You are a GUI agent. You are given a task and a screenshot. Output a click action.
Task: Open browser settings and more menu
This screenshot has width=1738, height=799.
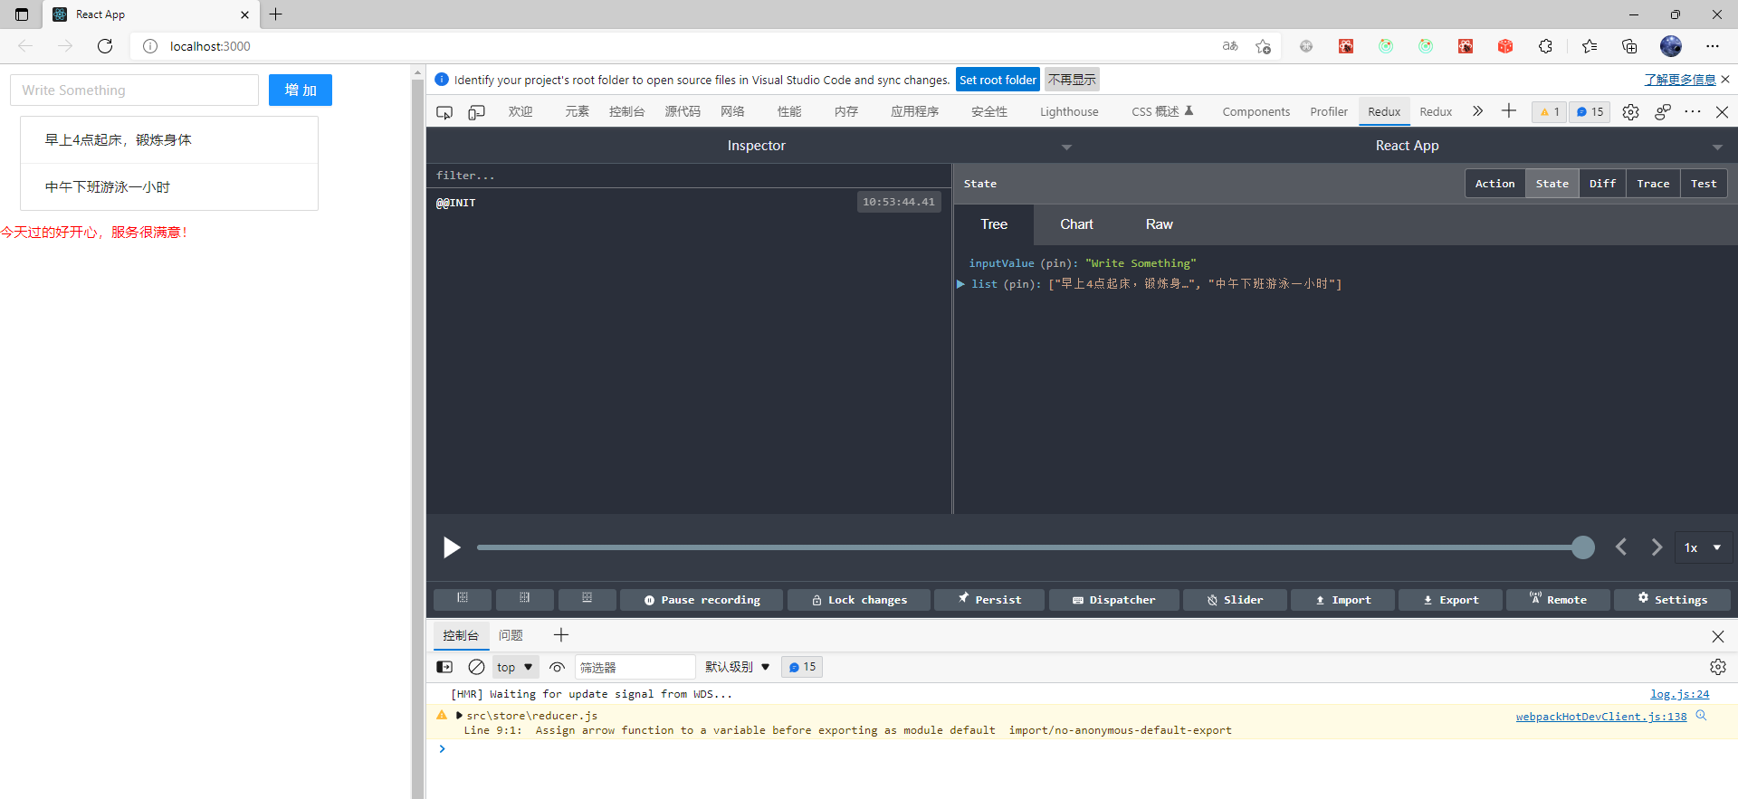1713,46
